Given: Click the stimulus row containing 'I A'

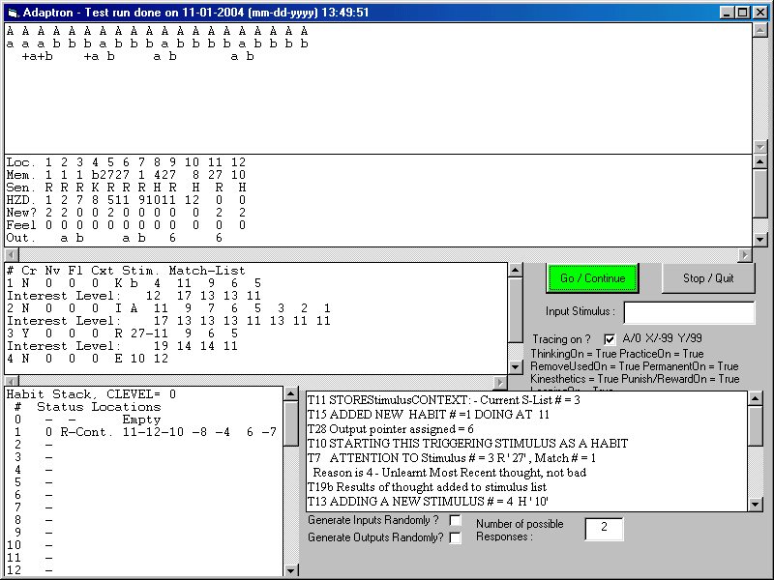Looking at the screenshot, I should pyautogui.click(x=168, y=308).
